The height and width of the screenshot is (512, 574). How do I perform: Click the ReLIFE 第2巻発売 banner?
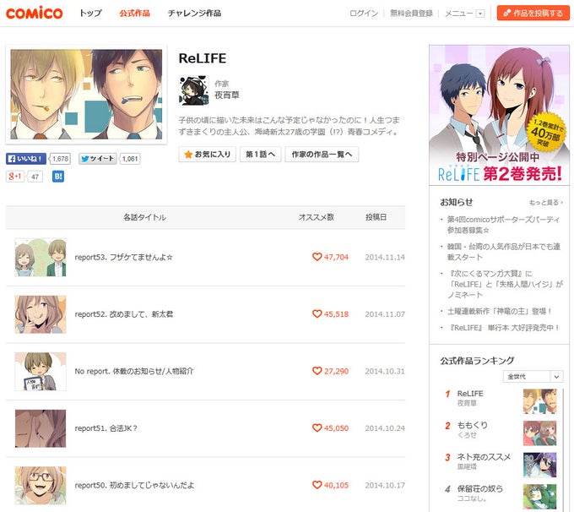pyautogui.click(x=499, y=115)
